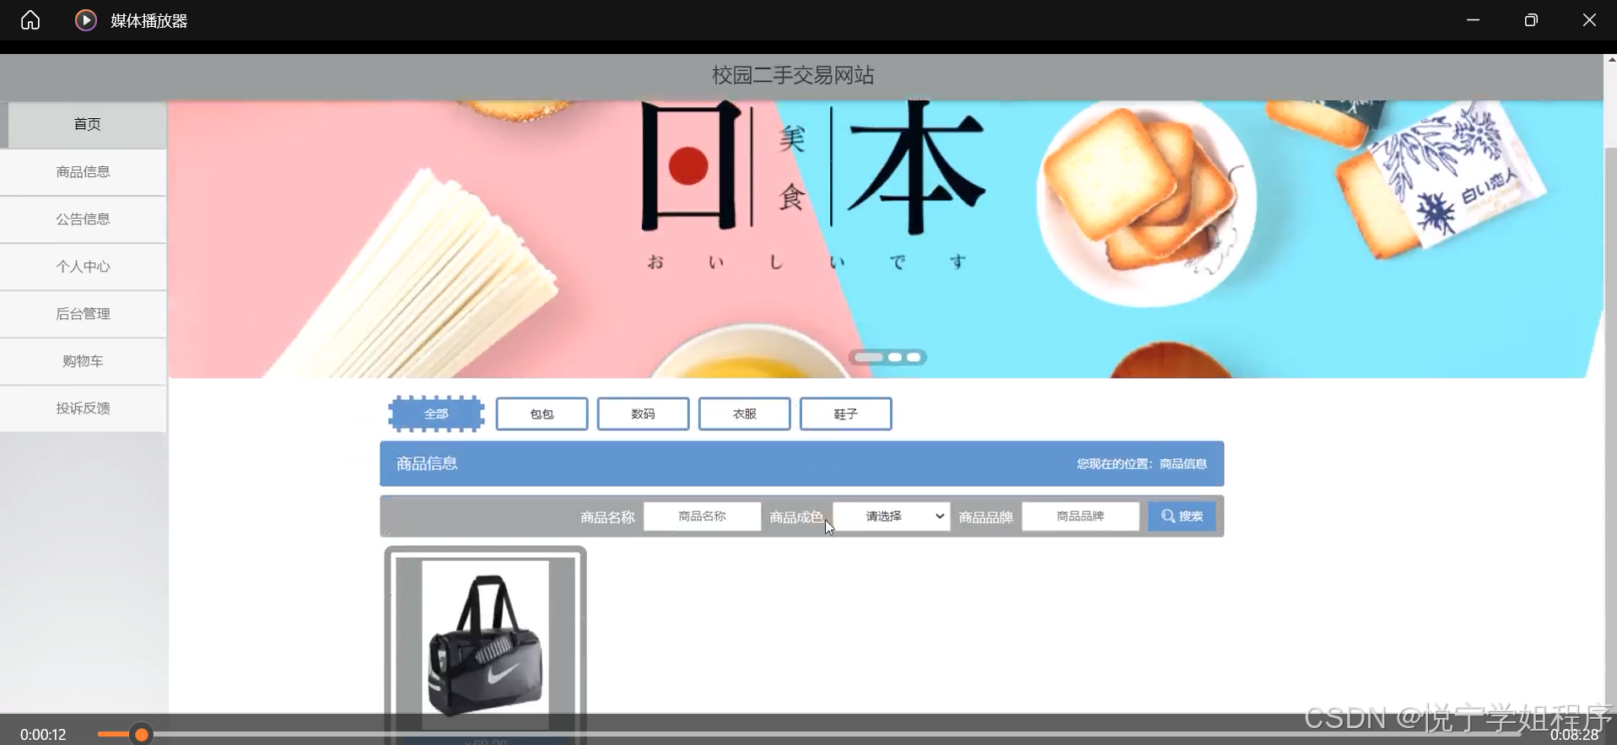
Task: Restore down the media player window
Action: point(1531,20)
